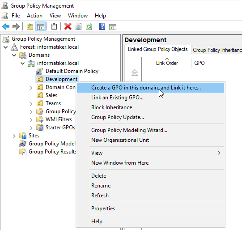Collapse the Domains tree node

[14, 55]
